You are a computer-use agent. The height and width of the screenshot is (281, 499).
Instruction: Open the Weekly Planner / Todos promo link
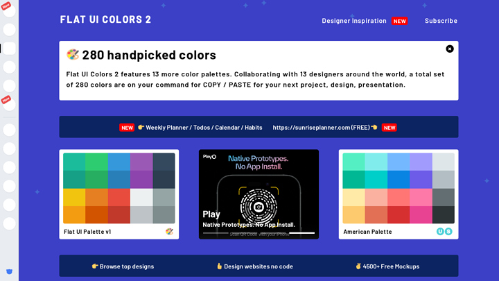(200, 128)
